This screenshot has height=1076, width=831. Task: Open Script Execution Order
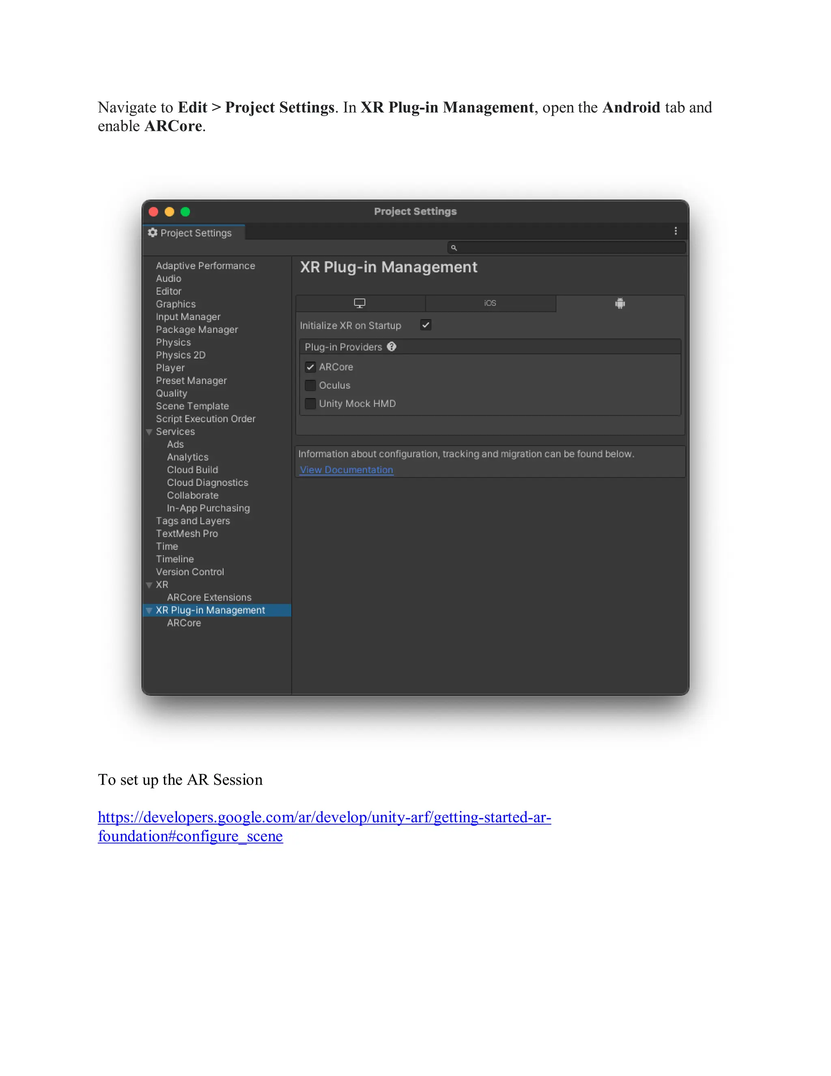tap(206, 419)
